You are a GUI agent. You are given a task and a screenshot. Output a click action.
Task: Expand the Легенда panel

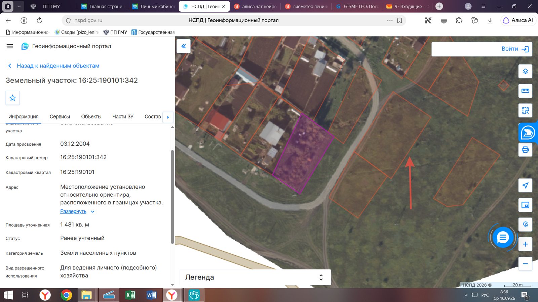pyautogui.click(x=255, y=277)
